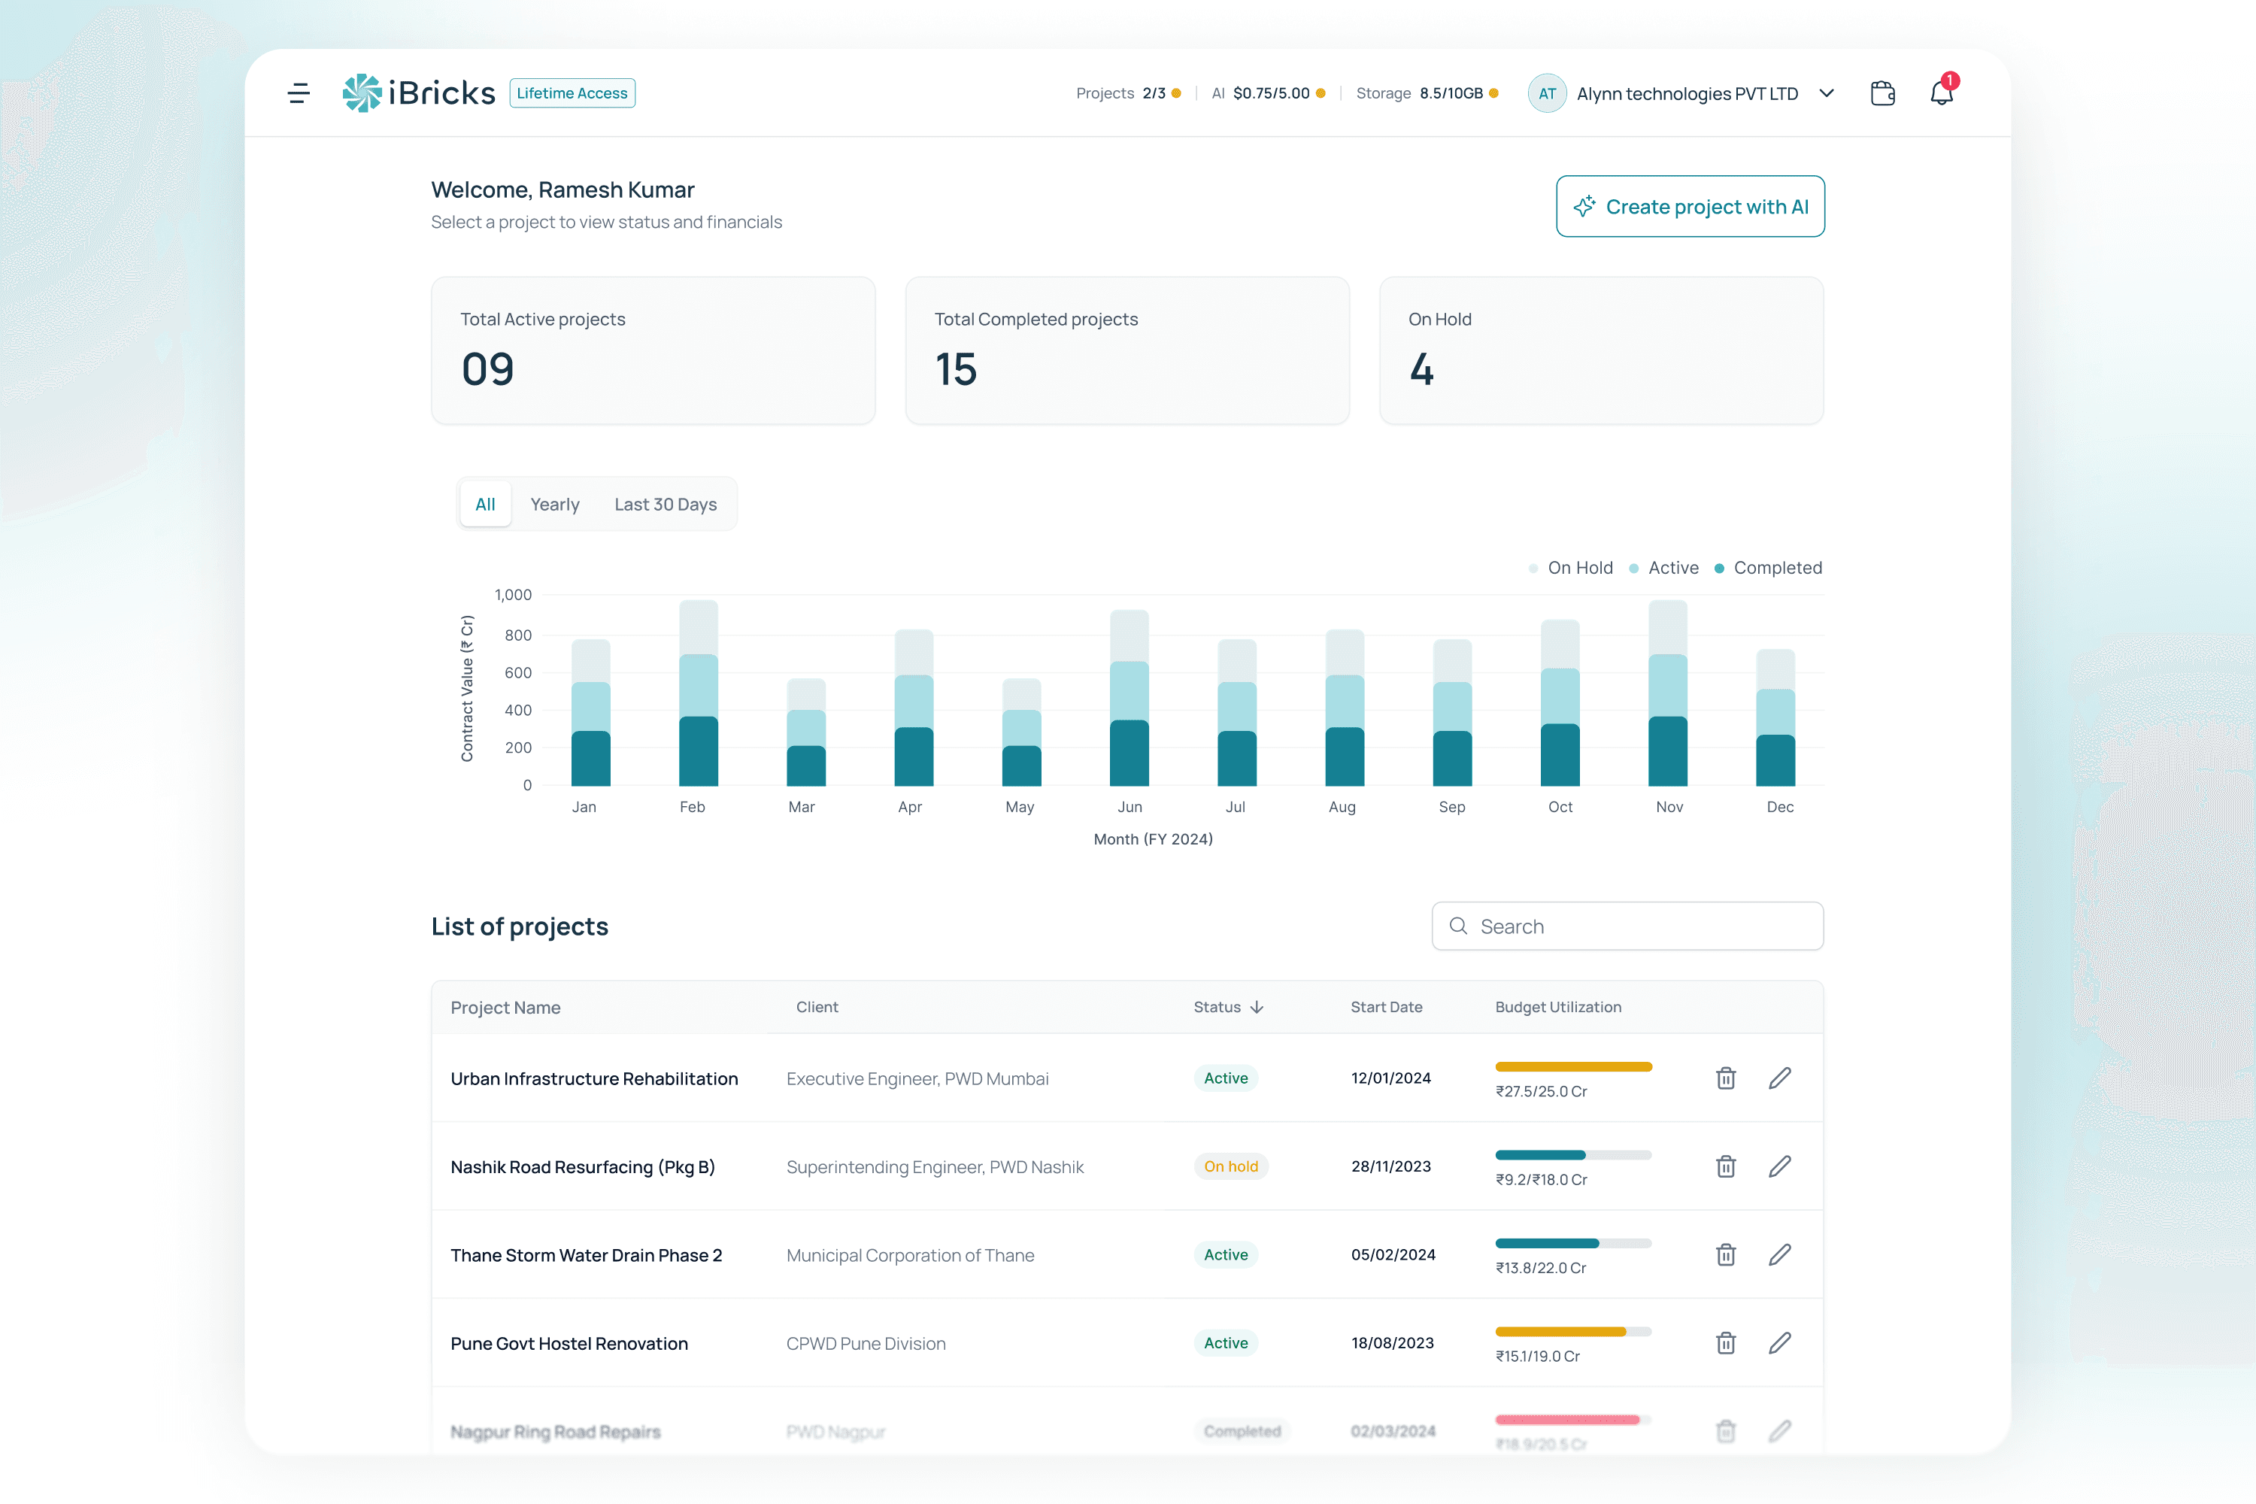The height and width of the screenshot is (1504, 2256).
Task: Click the iBricks logo
Action: (x=418, y=93)
